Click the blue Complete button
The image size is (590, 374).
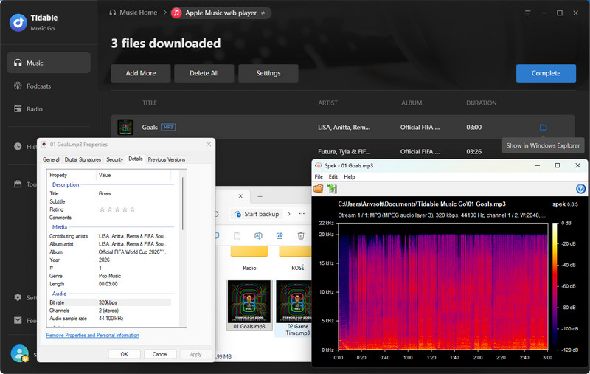(546, 73)
